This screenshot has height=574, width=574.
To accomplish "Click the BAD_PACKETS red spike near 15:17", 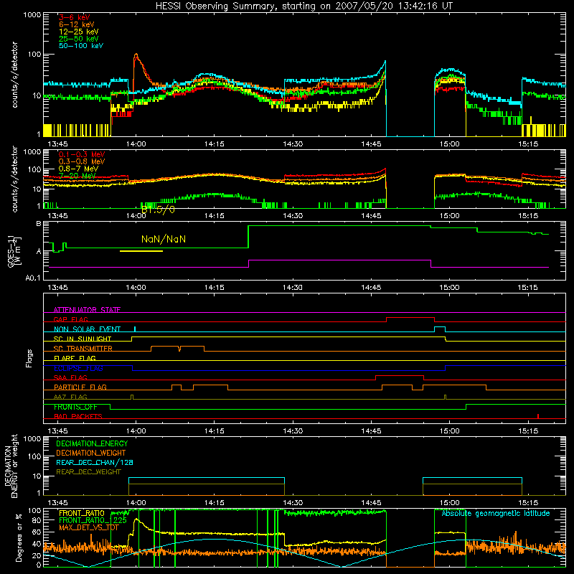I will [537, 416].
